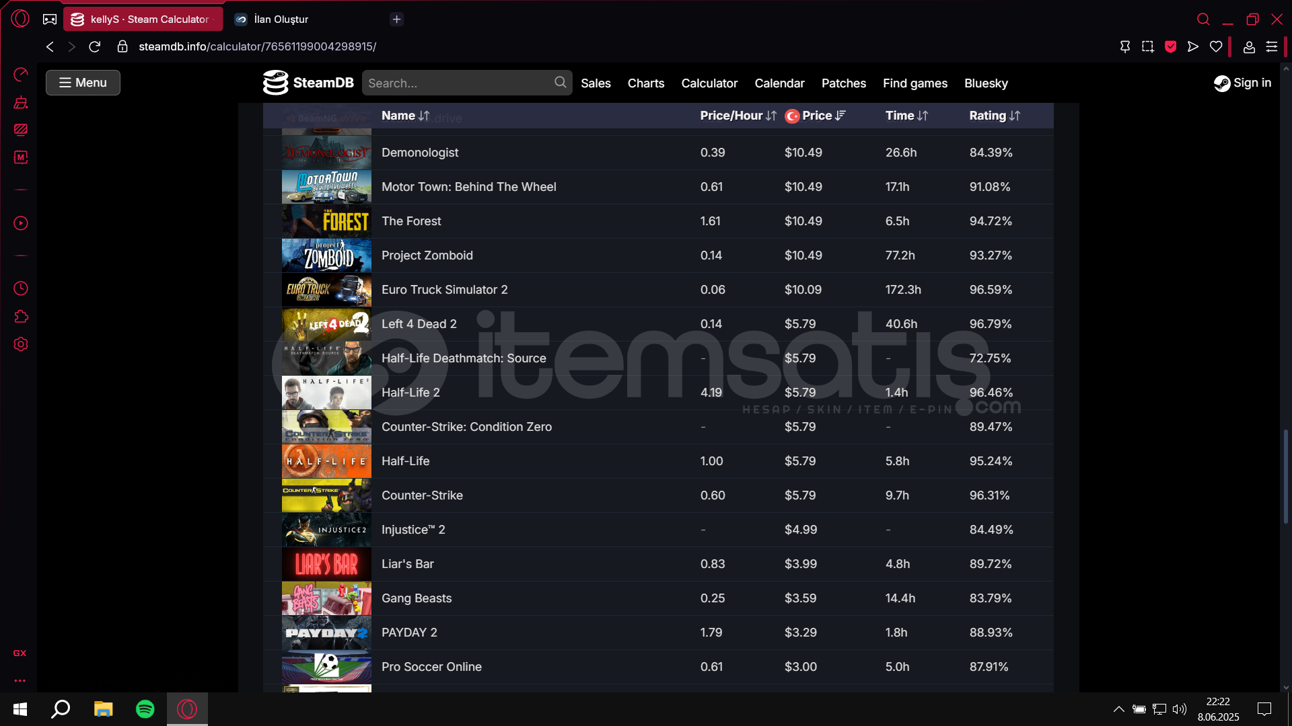Open the Find games nav item
Screen dimensions: 1292x726
(x=914, y=83)
